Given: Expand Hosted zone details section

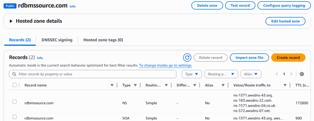Looking at the screenshot, I should point(11,21).
